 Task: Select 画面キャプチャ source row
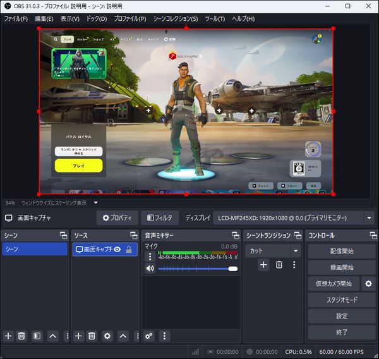105,250
